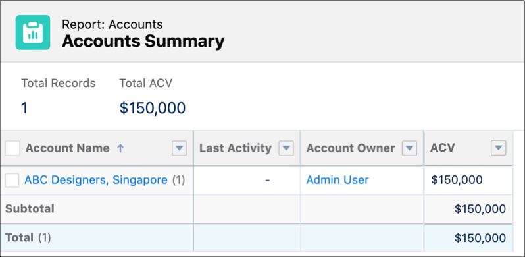
Task: Open the ACV column dropdown menu
Action: 498,148
